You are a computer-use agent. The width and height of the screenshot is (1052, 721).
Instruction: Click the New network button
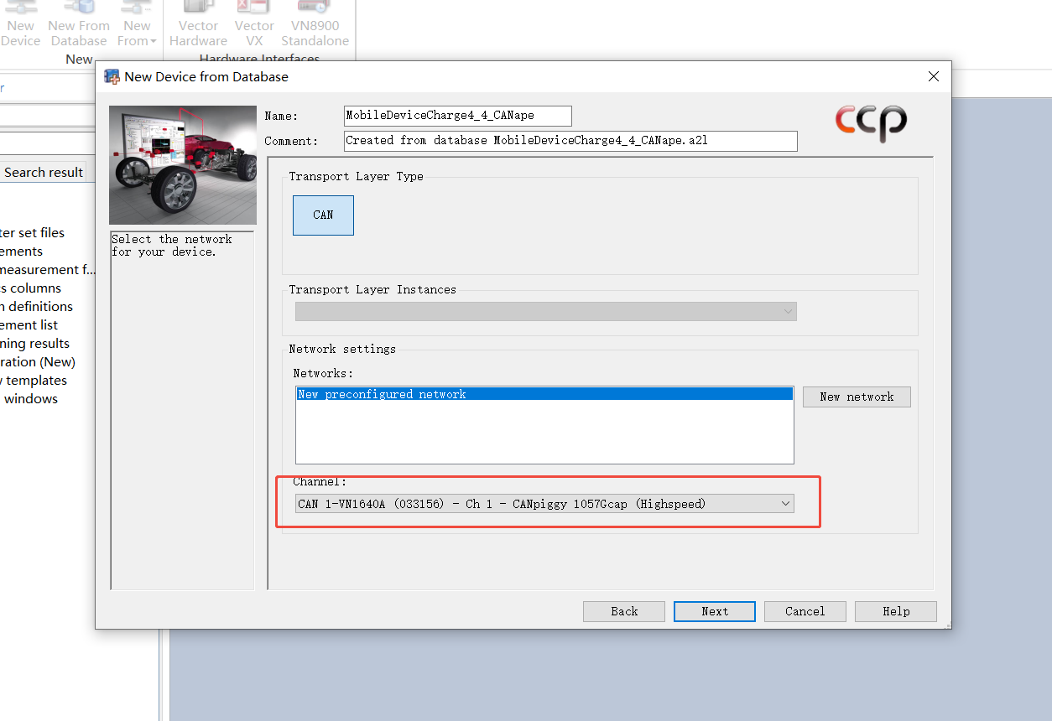pos(857,397)
